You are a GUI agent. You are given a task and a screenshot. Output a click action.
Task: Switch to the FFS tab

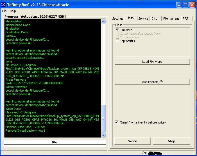185,18
